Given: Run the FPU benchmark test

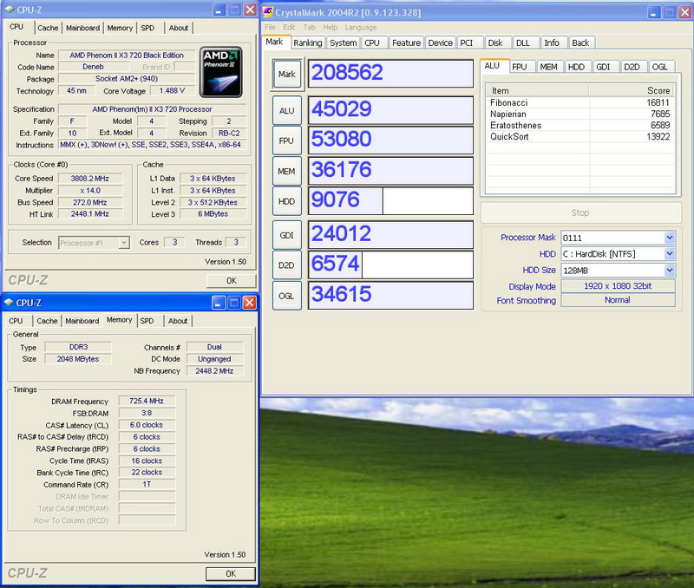Looking at the screenshot, I should (x=286, y=140).
